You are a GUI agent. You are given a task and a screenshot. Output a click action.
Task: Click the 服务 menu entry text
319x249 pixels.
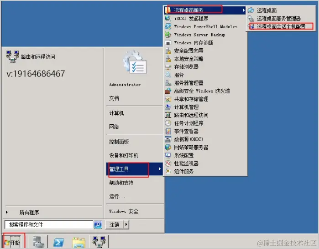[x=179, y=75]
